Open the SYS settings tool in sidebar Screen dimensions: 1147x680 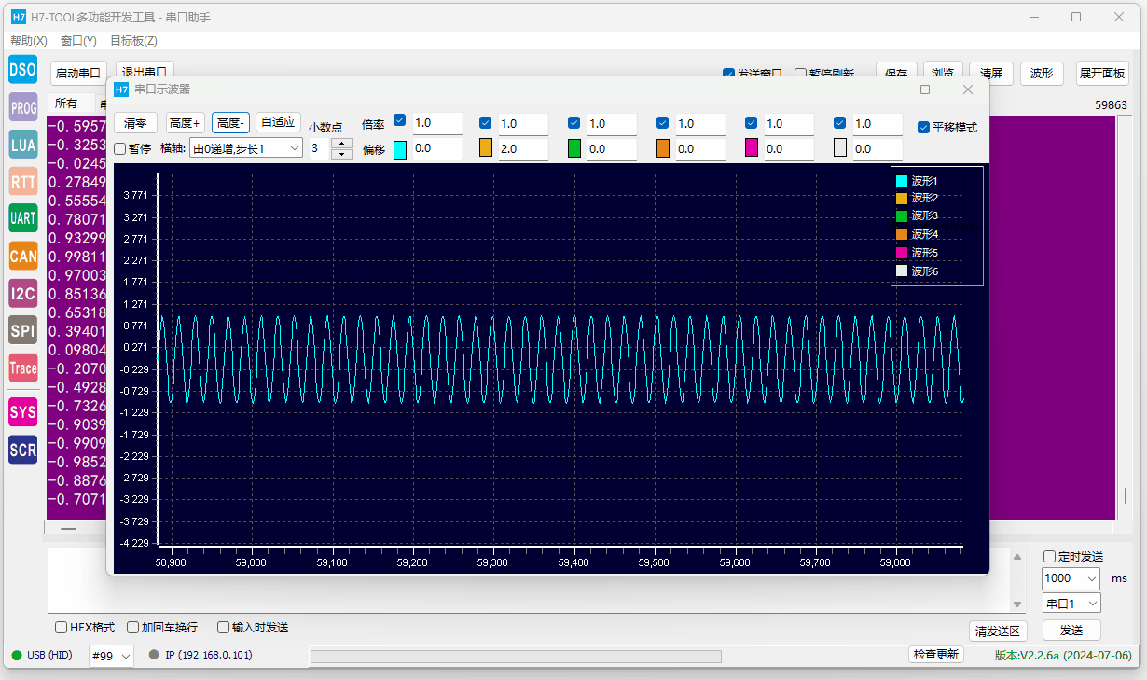[22, 412]
